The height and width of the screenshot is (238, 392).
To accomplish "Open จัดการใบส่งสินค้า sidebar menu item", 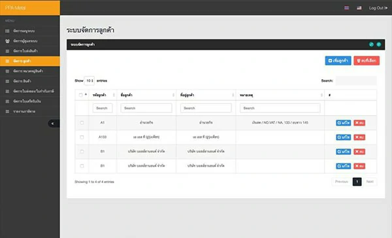I will pos(30,51).
